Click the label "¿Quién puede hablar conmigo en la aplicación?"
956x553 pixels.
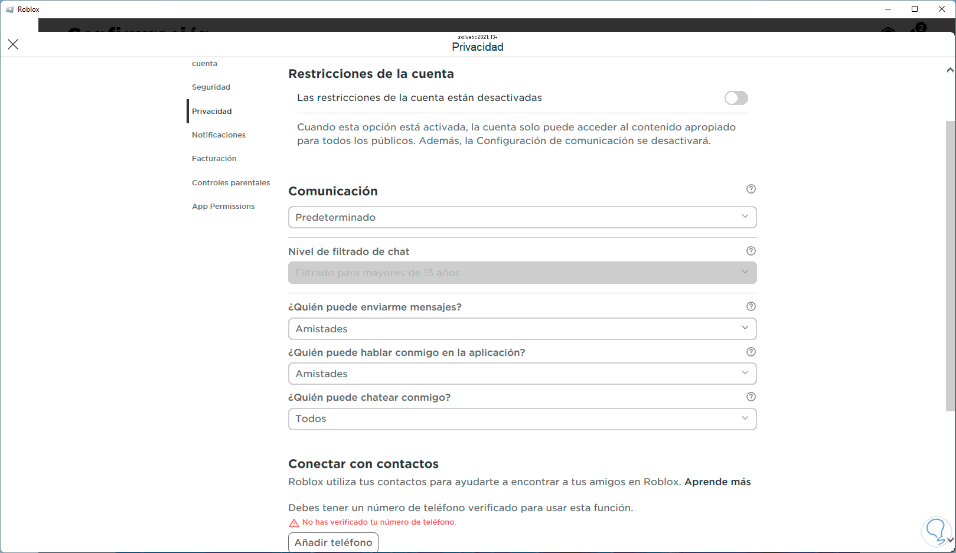click(407, 352)
